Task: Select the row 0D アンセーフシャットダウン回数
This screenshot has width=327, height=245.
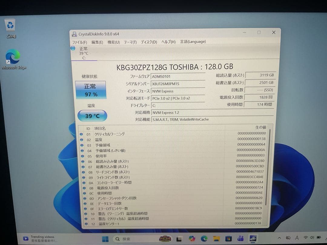Action: (173, 198)
